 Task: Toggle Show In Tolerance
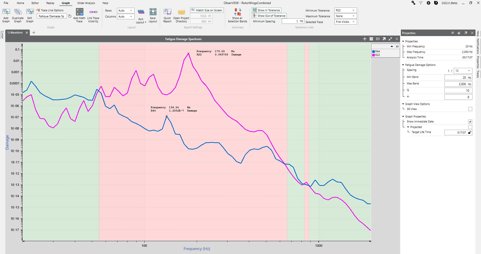pyautogui.click(x=266, y=10)
